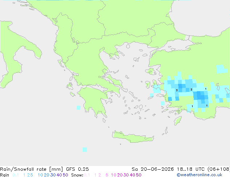Pick Snow legend value 50
The image size is (230, 178).
[x=139, y=175]
